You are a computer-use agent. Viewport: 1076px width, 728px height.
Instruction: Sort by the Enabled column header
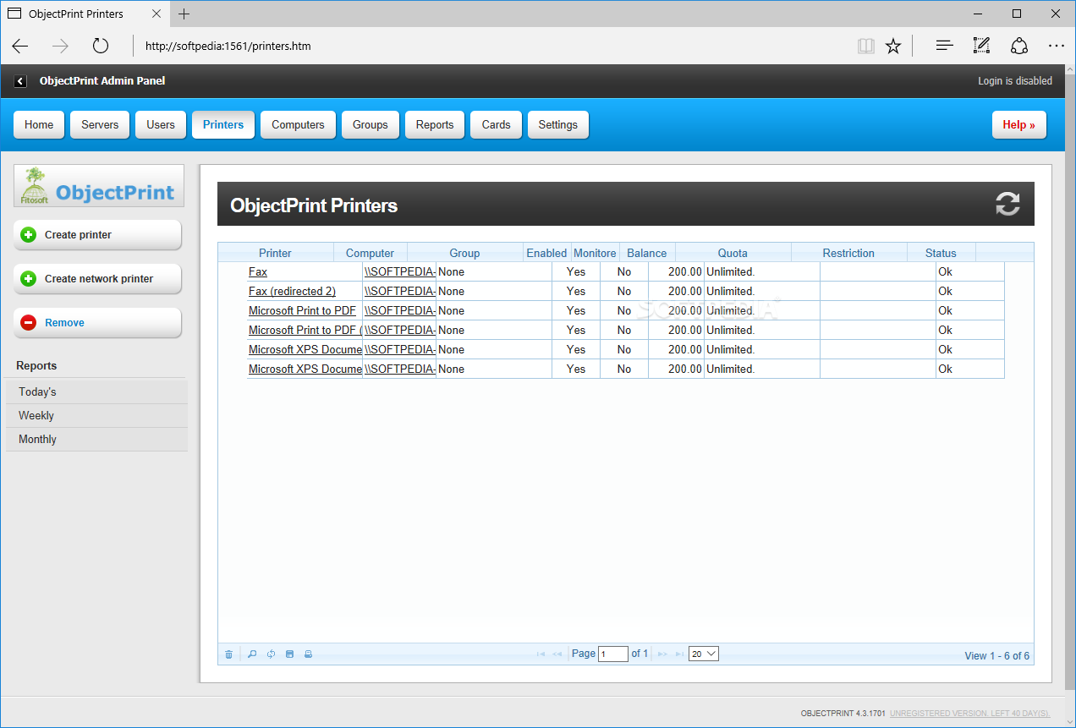tap(547, 253)
